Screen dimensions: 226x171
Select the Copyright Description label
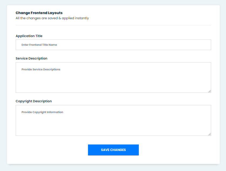(x=33, y=101)
